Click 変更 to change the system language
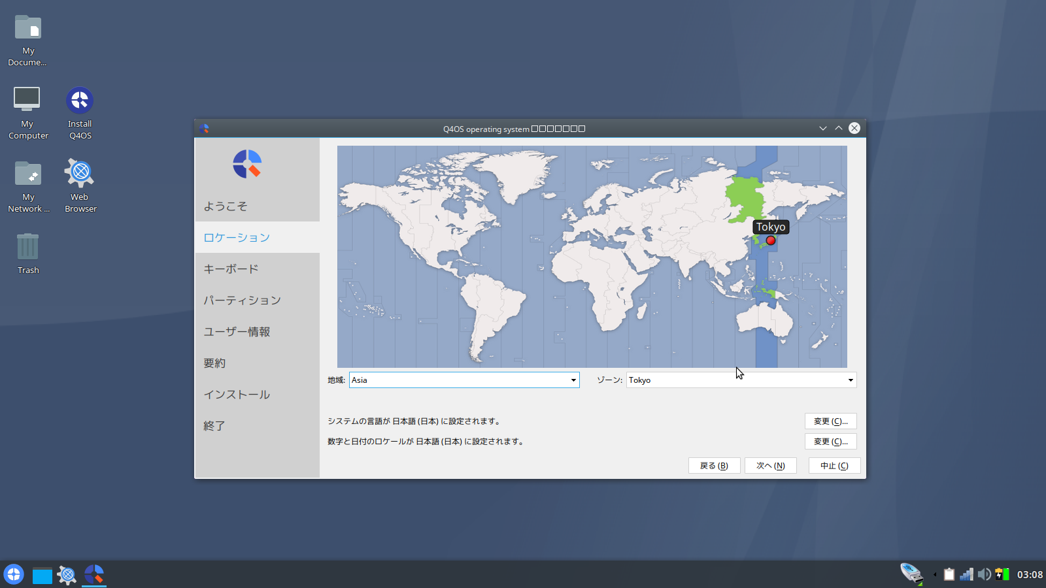This screenshot has height=588, width=1046. coord(830,421)
